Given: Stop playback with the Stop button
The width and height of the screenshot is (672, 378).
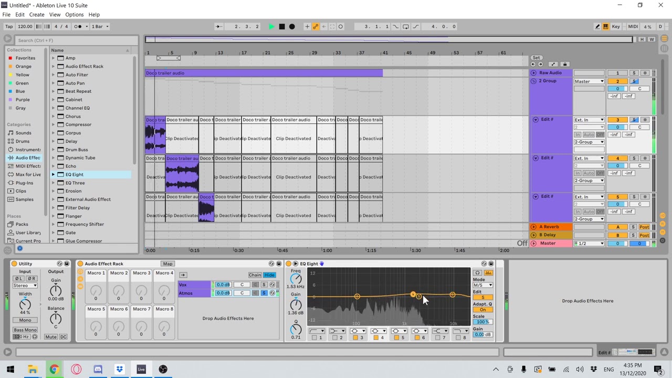Looking at the screenshot, I should [282, 26].
